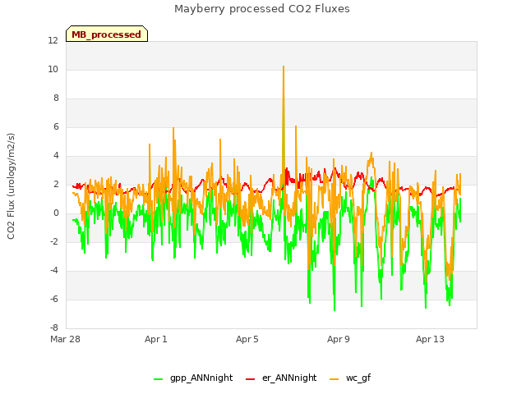The image size is (526, 394).
Task: Click the y-axis value 8
Action: [x=56, y=98]
